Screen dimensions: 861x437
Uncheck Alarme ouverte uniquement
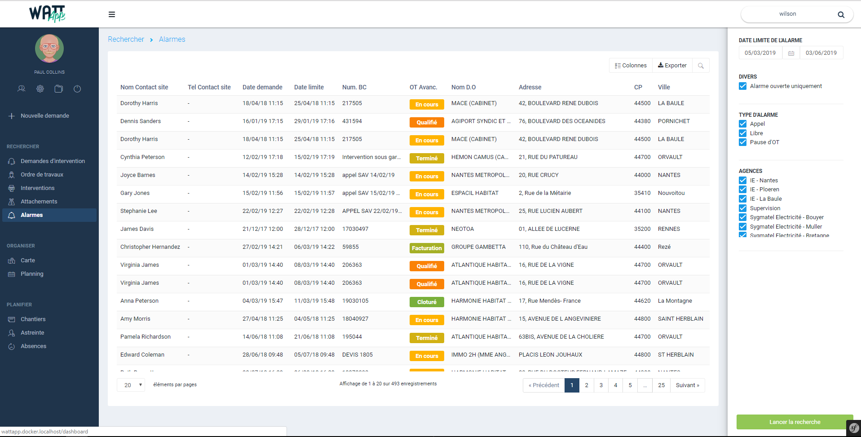743,86
